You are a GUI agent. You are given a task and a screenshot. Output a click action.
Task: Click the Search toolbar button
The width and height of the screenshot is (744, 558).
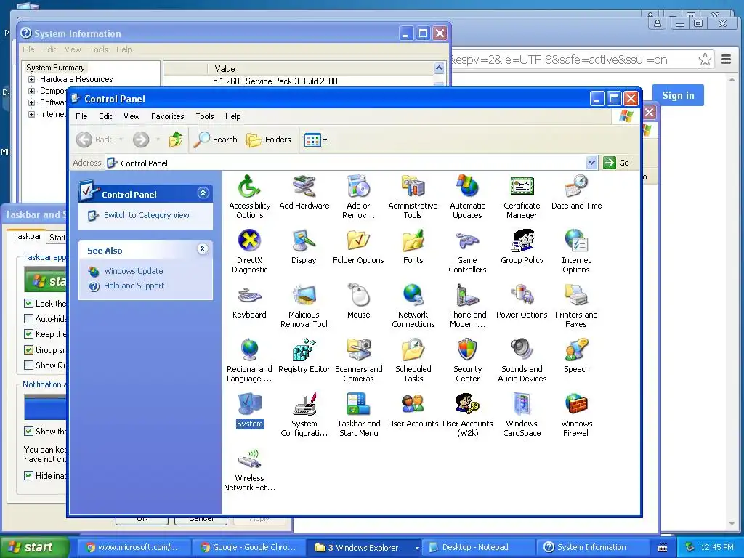pyautogui.click(x=216, y=139)
